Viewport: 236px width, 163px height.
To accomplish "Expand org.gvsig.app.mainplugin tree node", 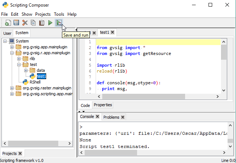I will pos(12,47).
